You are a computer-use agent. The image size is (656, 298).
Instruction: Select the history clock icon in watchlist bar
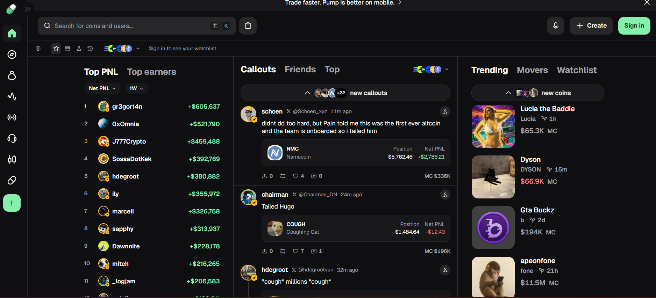point(90,49)
